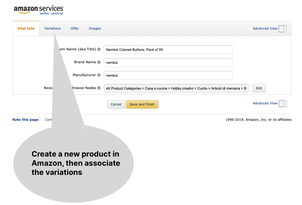Click the Save and finish button

(x=142, y=104)
